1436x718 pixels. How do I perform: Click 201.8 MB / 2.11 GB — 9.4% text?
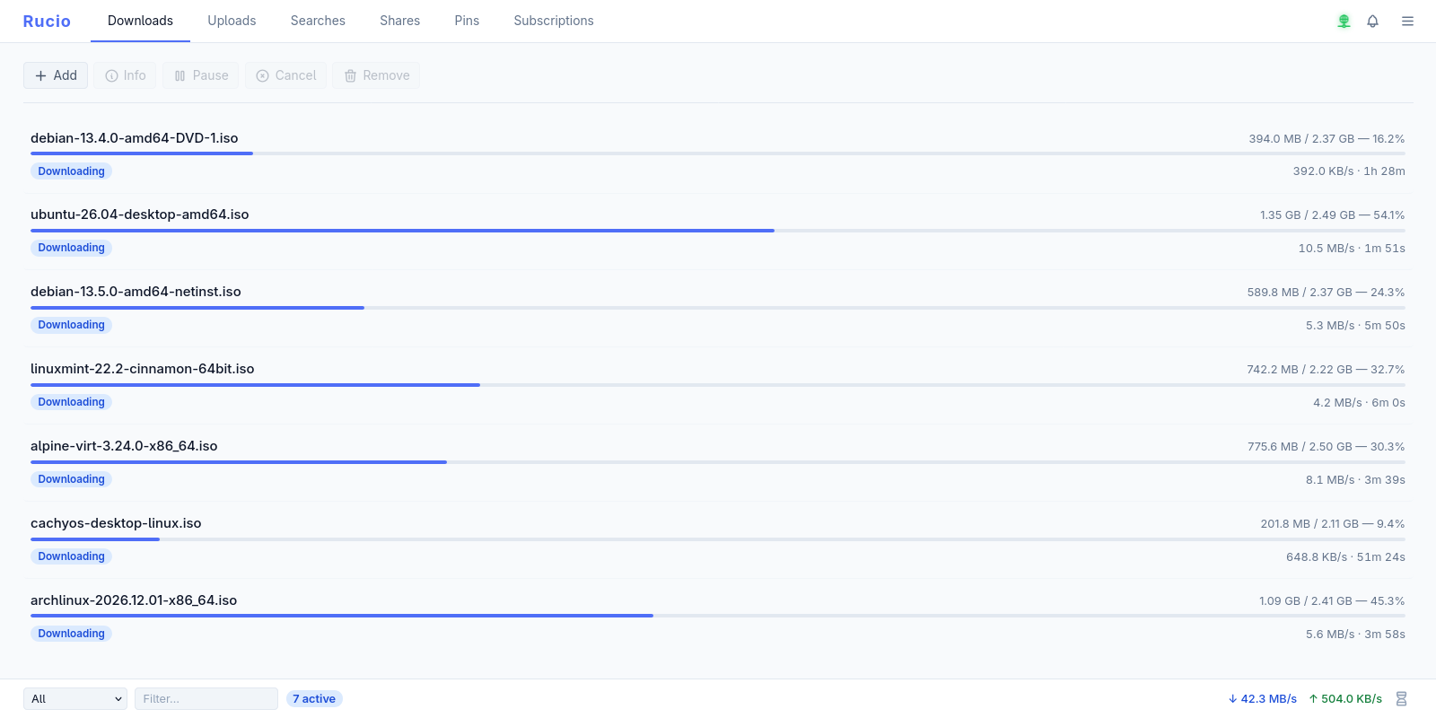(x=1333, y=524)
